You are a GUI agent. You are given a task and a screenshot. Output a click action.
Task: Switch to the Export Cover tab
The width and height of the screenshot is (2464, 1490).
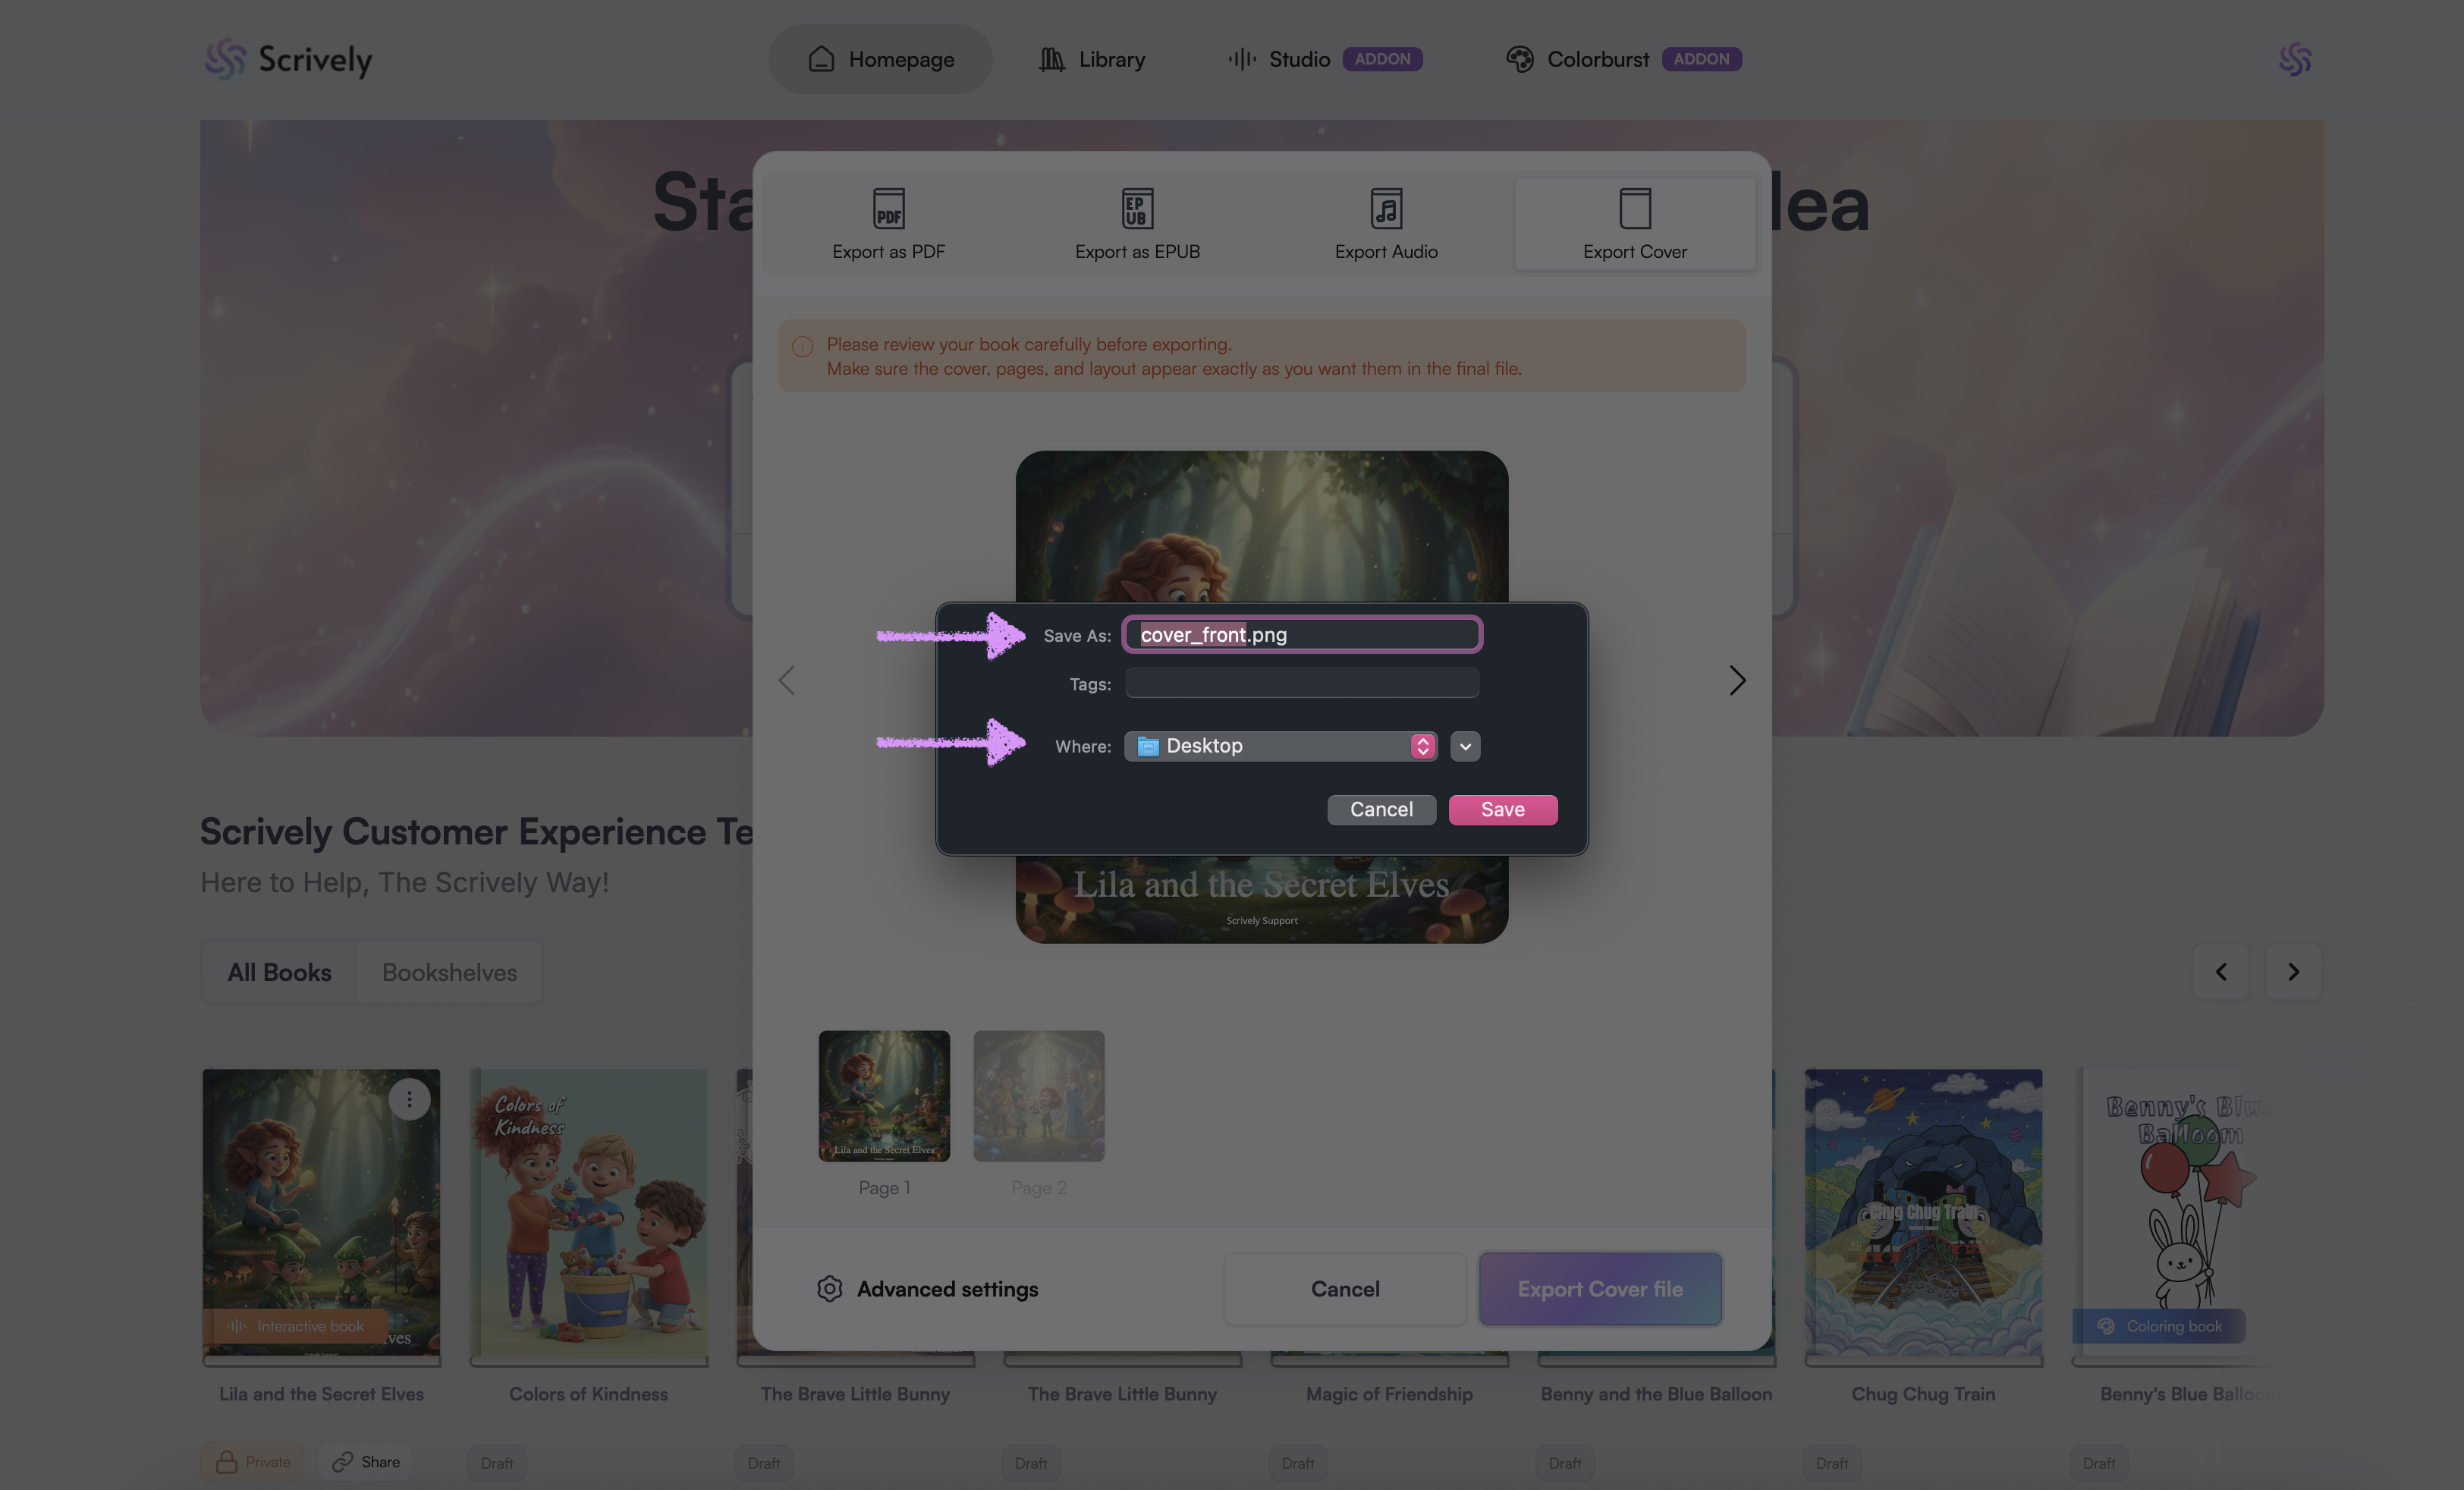click(1634, 224)
